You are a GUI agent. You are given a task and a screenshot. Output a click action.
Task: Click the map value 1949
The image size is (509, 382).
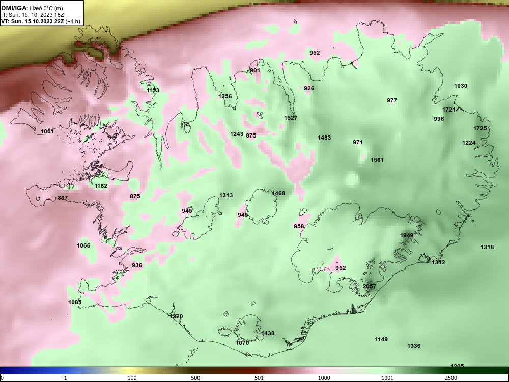click(x=407, y=235)
